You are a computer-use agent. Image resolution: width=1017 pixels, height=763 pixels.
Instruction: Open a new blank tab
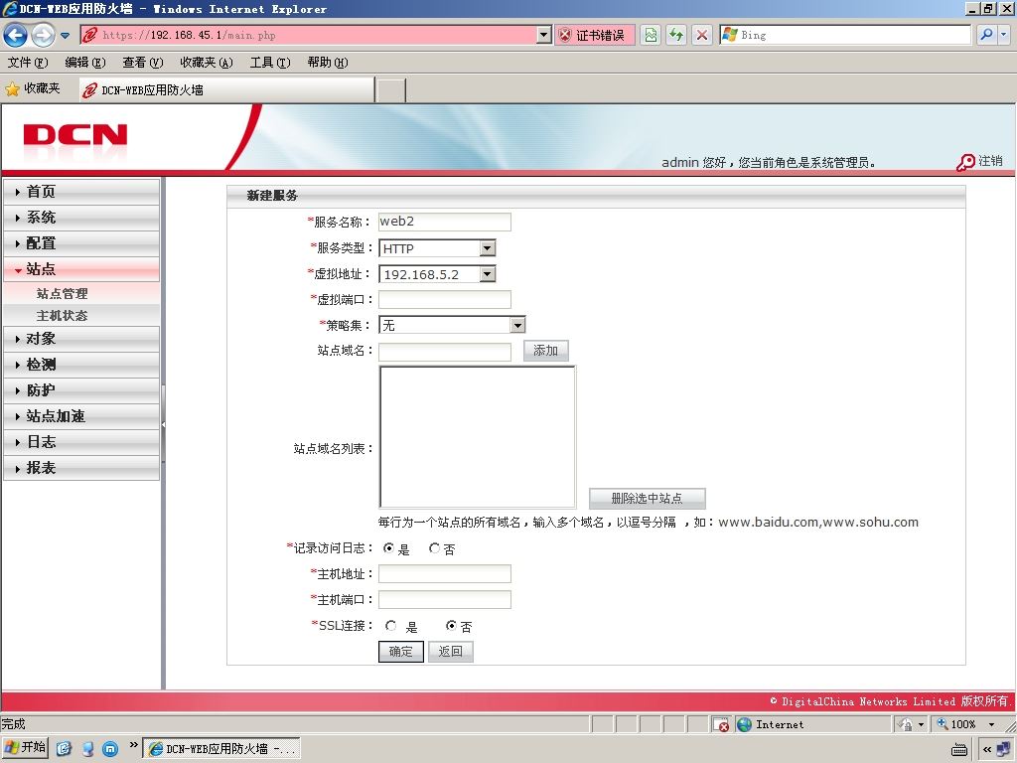pyautogui.click(x=391, y=90)
